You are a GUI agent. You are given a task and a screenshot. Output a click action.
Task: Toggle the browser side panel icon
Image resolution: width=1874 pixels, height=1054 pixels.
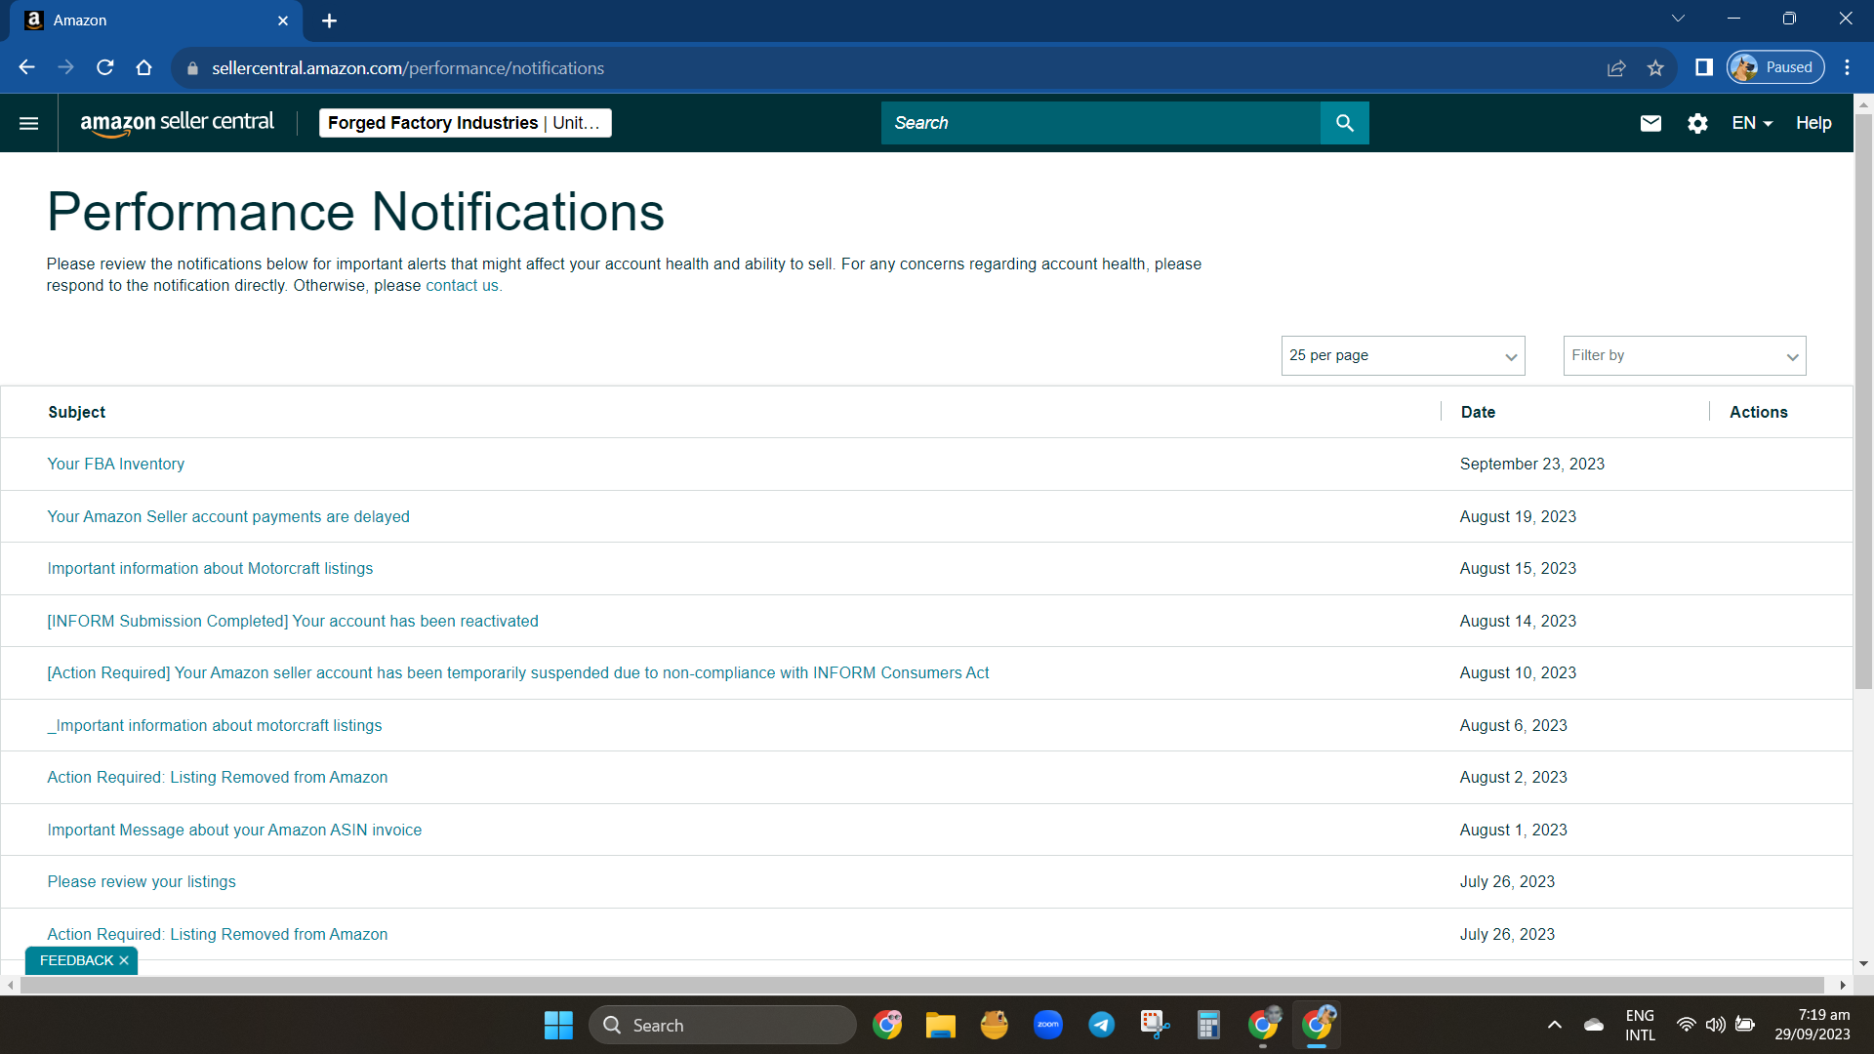pyautogui.click(x=1704, y=67)
